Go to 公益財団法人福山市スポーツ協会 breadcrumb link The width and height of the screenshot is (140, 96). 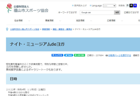[25, 29]
